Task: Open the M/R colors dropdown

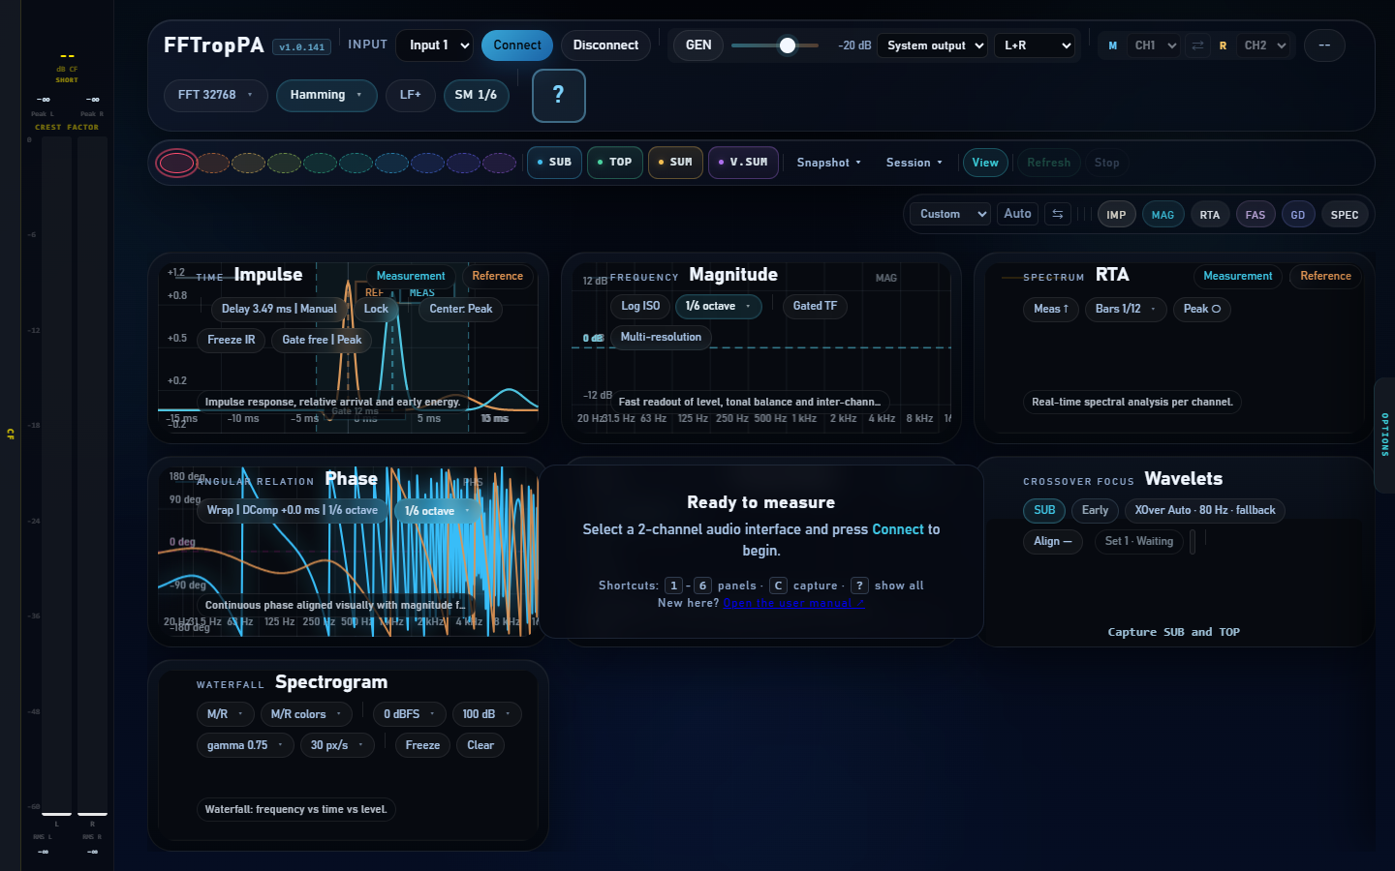Action: point(307,714)
